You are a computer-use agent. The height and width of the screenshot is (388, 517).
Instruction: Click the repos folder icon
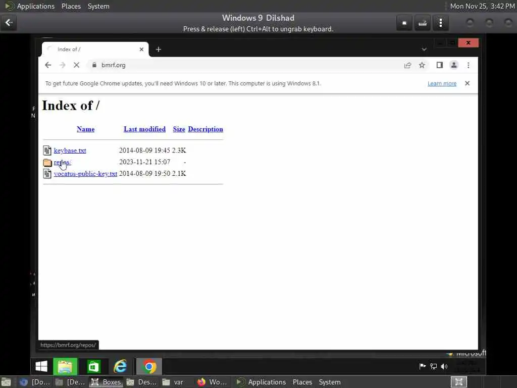click(x=47, y=162)
